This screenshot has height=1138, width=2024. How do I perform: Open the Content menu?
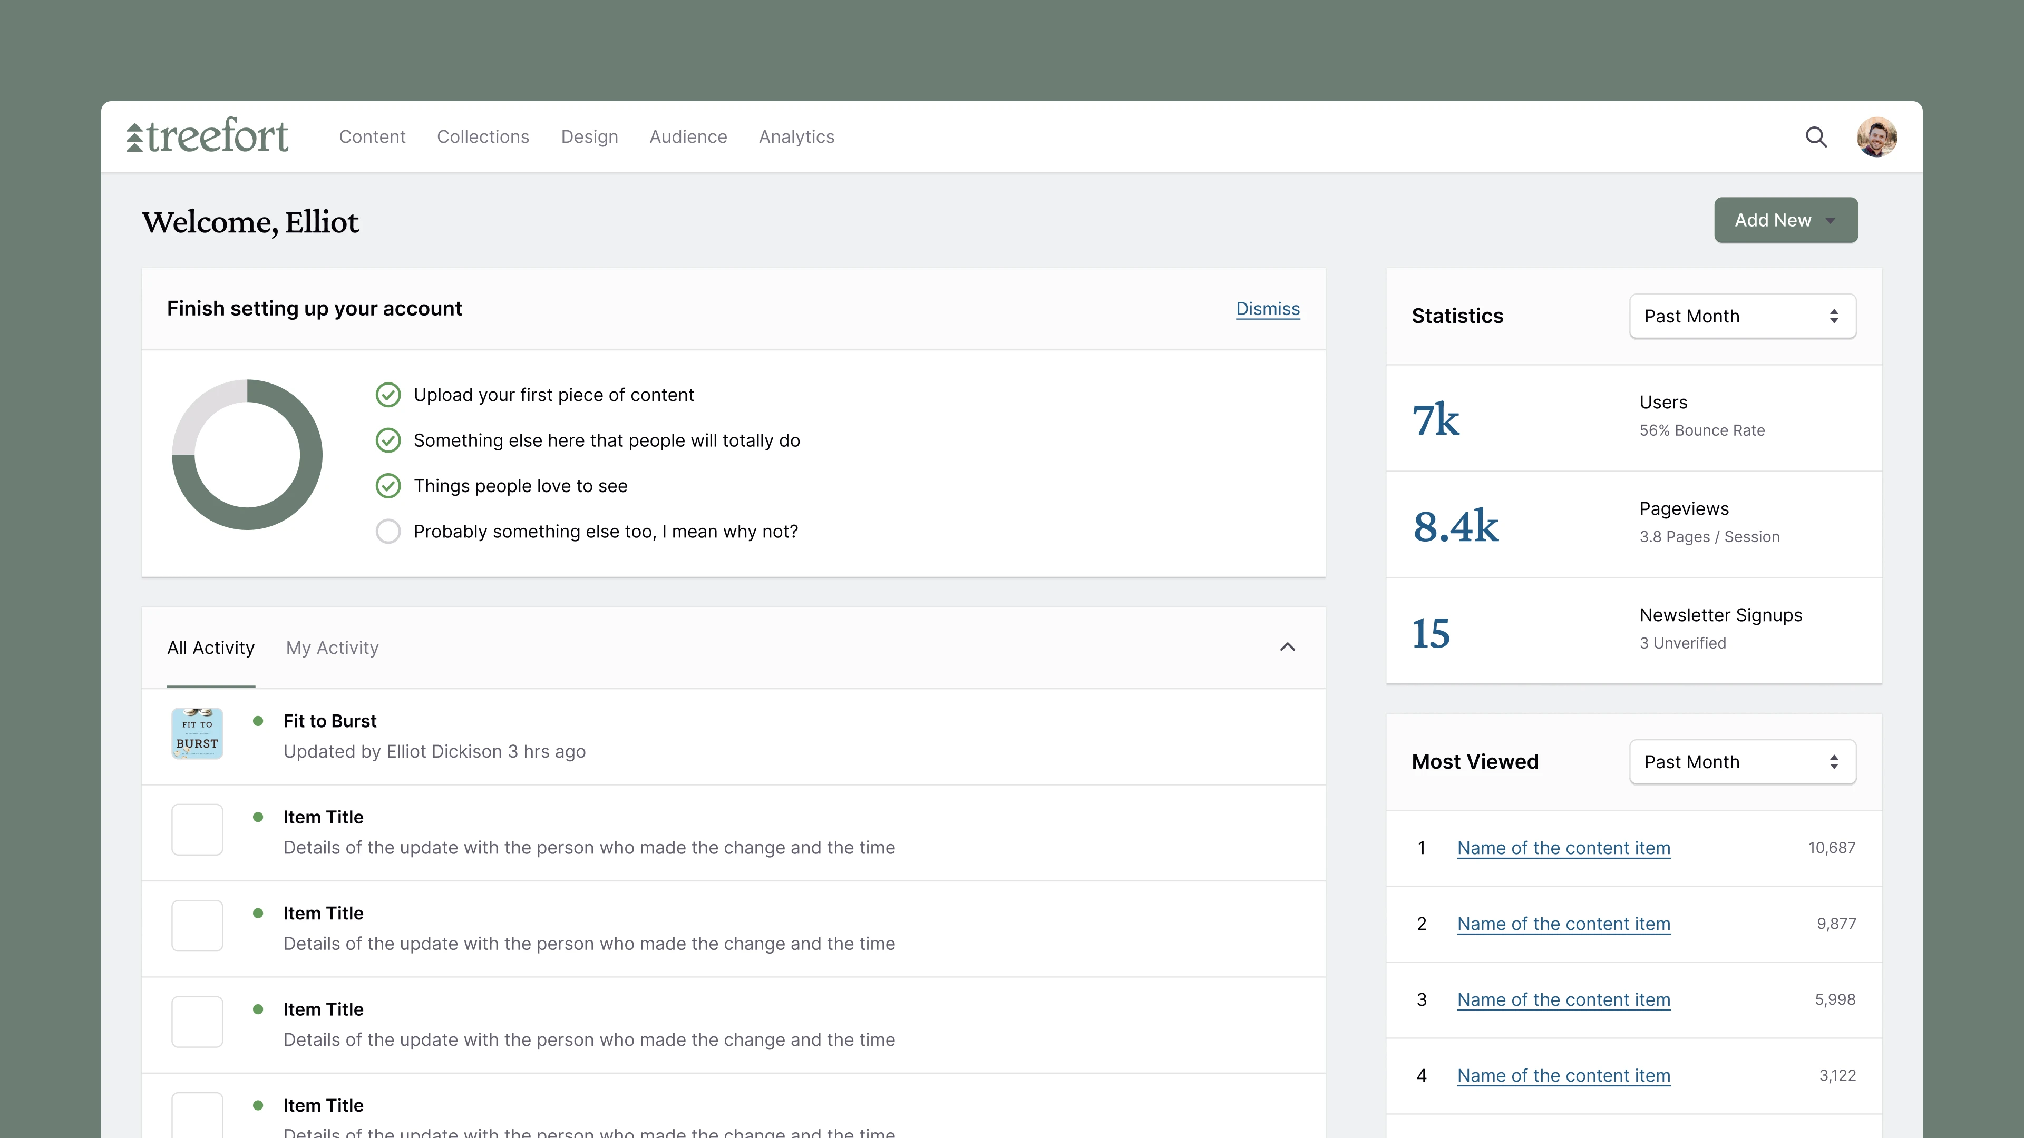click(x=372, y=136)
